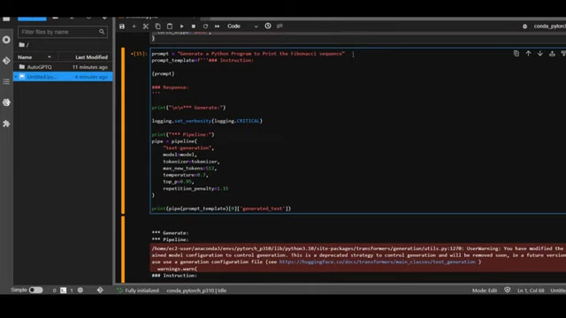This screenshot has width=566, height=318.
Task: Duplicate the active cell using the cell toolbar
Action: point(516,54)
